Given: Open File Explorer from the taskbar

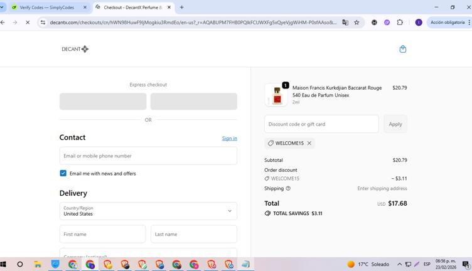Looking at the screenshot, I should click(38, 264).
